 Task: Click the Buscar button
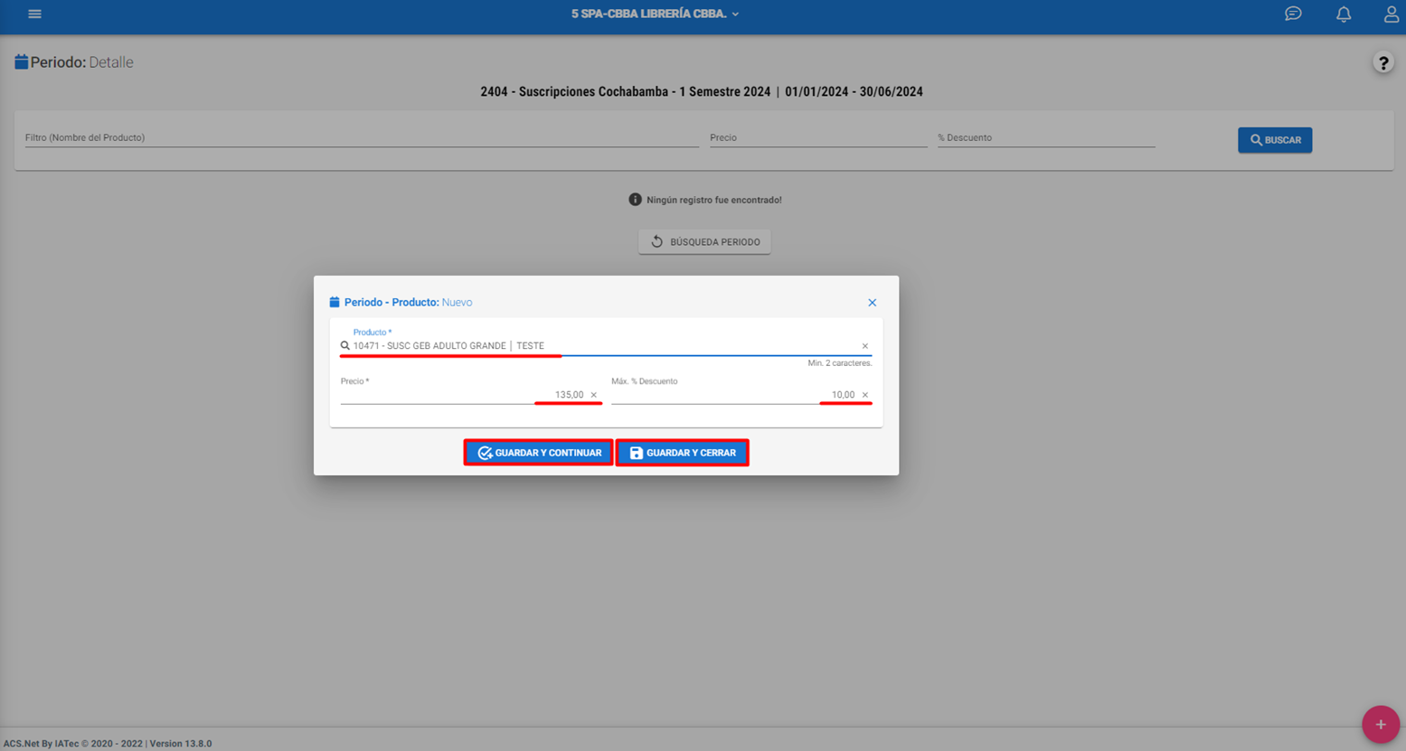(1275, 140)
